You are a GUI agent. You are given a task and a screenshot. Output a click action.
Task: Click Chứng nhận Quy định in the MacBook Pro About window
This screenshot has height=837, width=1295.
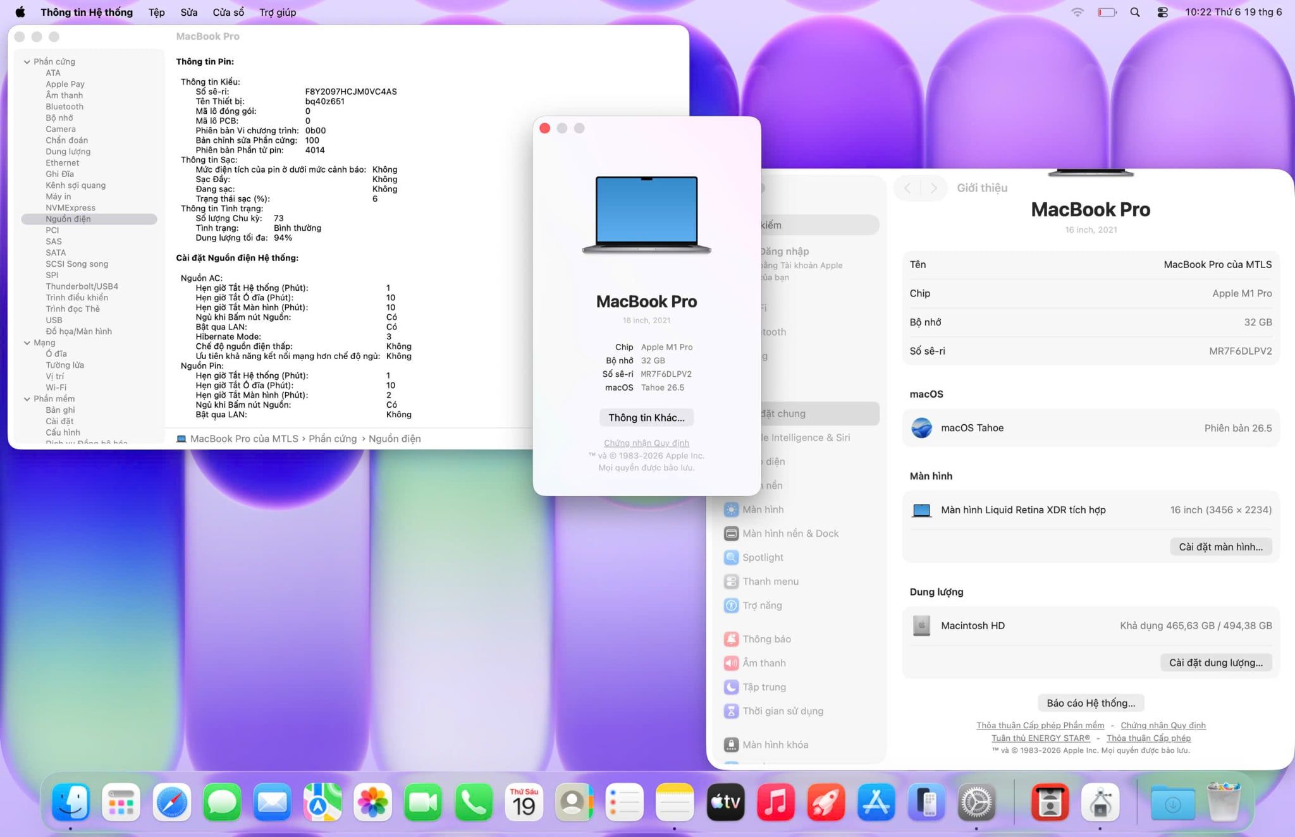(x=646, y=443)
